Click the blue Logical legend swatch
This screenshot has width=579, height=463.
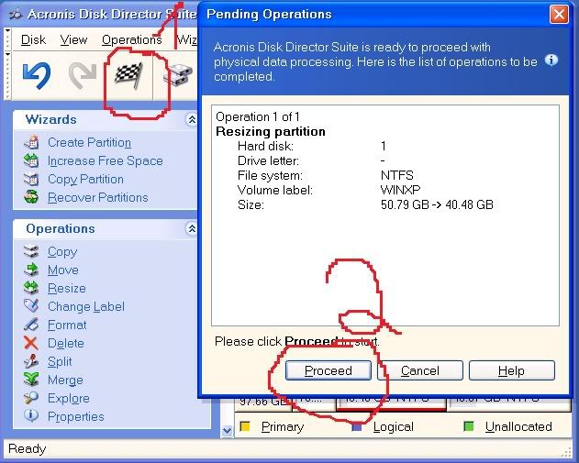pyautogui.click(x=357, y=426)
